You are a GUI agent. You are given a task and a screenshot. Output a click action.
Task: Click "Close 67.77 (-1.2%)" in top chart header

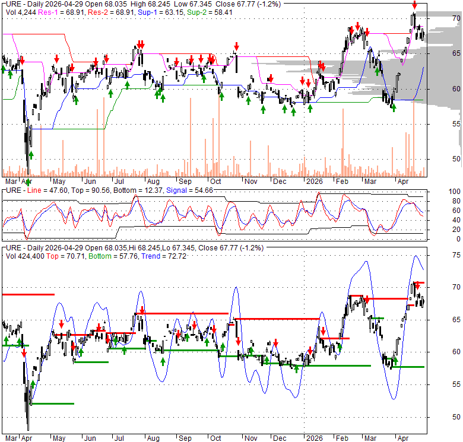pyautogui.click(x=248, y=4)
